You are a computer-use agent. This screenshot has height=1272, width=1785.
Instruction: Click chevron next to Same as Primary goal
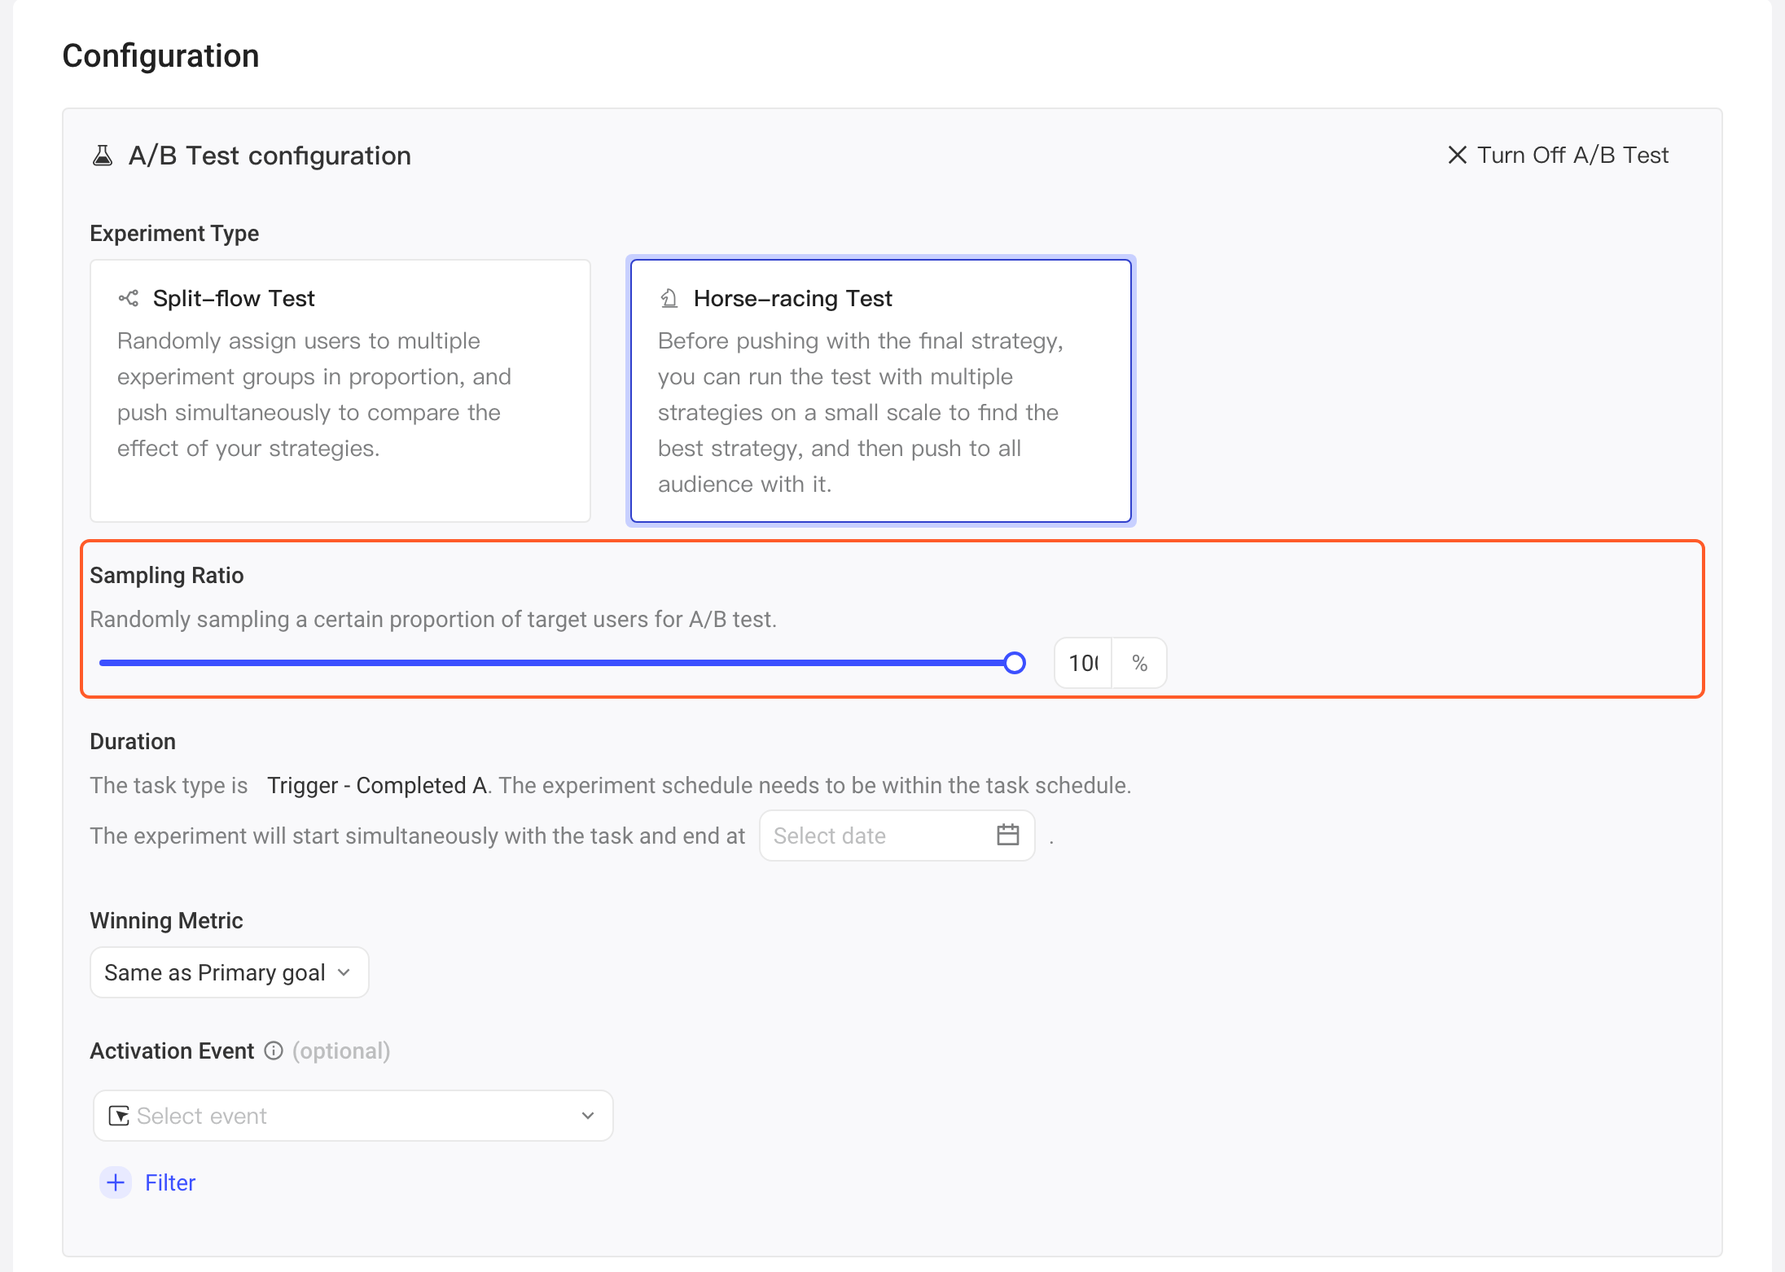click(344, 972)
